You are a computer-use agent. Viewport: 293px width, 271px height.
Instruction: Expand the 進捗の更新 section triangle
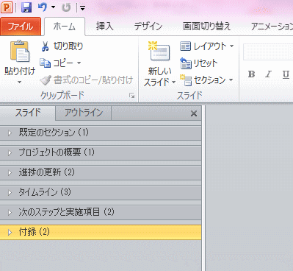10,172
